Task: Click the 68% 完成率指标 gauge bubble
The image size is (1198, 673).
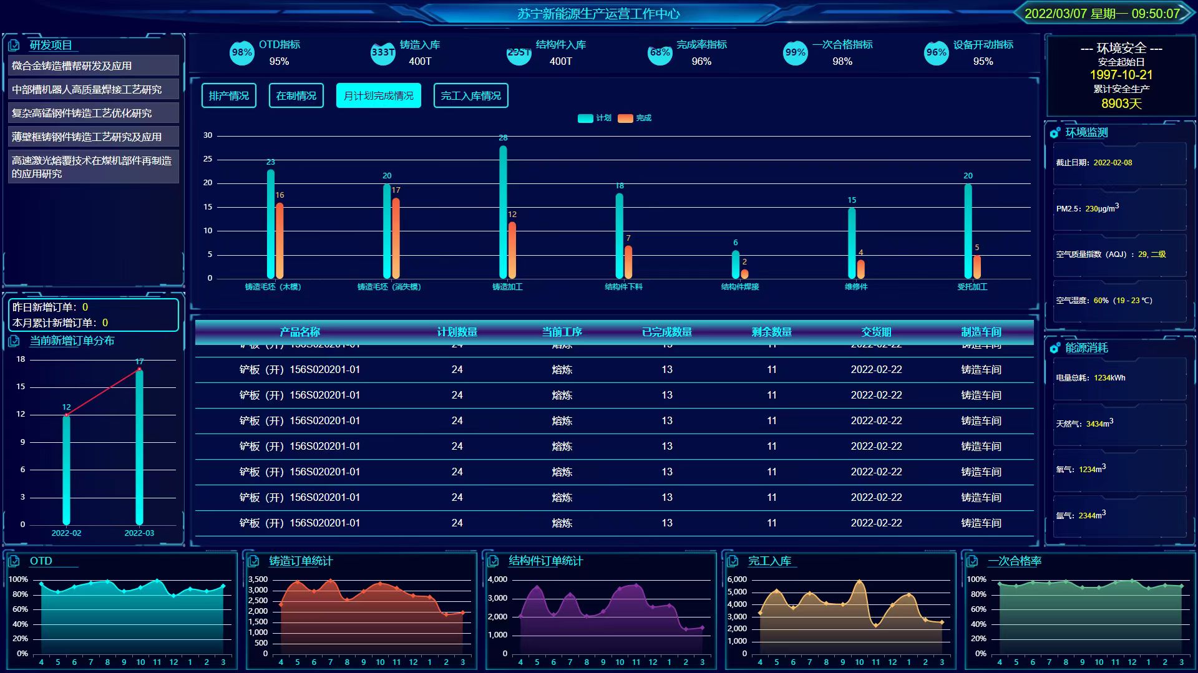Action: point(660,53)
